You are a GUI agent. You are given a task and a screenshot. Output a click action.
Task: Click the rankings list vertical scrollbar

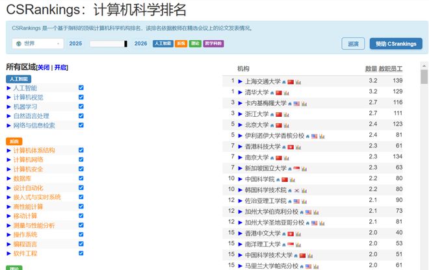tap(424, 162)
